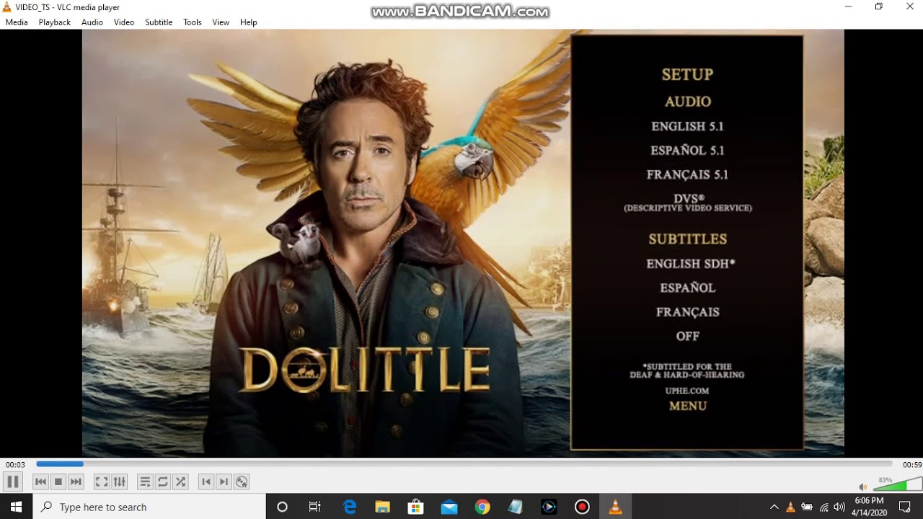Image resolution: width=923 pixels, height=519 pixels.
Task: Jump to previous DVD chapter
Action: [x=206, y=482]
